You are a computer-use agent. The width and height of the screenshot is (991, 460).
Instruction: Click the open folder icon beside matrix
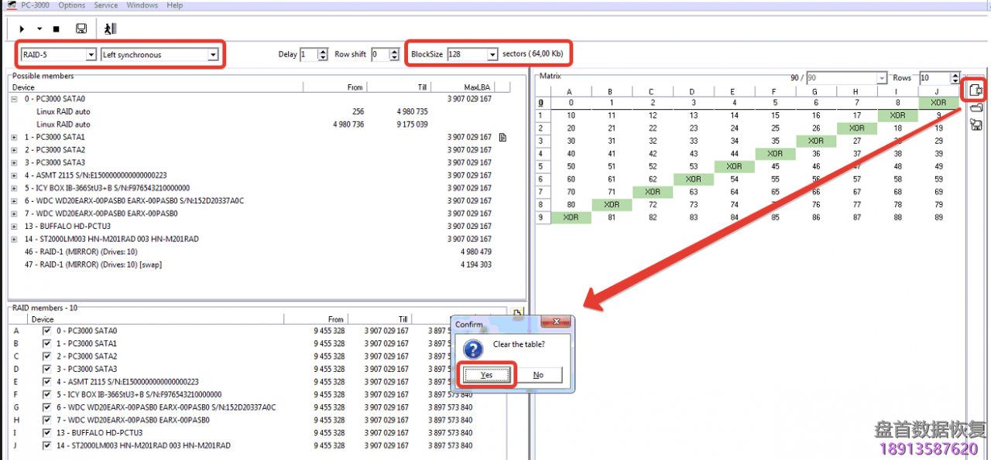(976, 108)
